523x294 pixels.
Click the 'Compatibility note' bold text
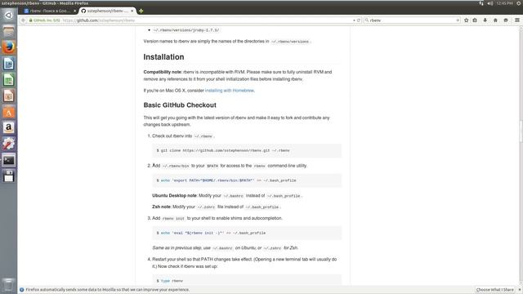[x=163, y=72]
